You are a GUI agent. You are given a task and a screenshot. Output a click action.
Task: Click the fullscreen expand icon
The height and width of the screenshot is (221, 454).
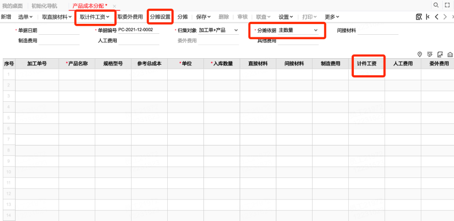pyautogui.click(x=447, y=5)
